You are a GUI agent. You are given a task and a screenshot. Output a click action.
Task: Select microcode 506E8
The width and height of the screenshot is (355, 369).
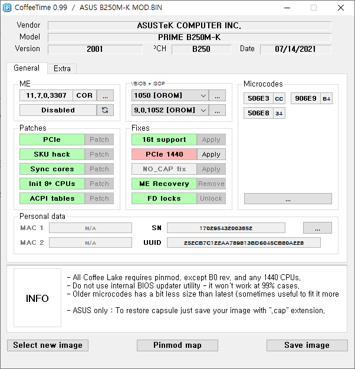258,113
